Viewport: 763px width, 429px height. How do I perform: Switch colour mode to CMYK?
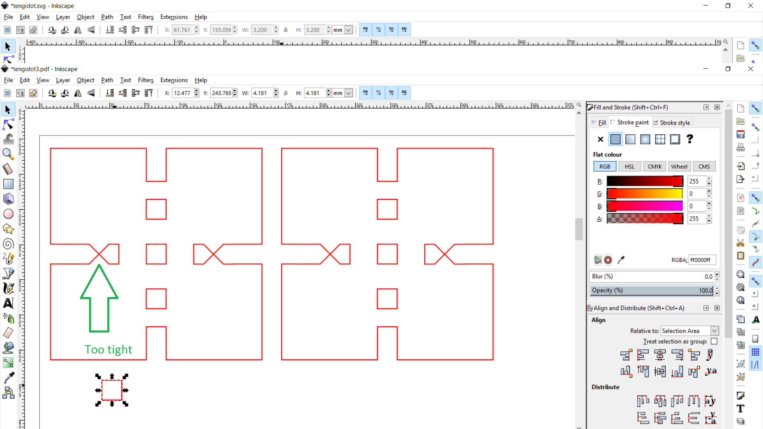pos(655,166)
